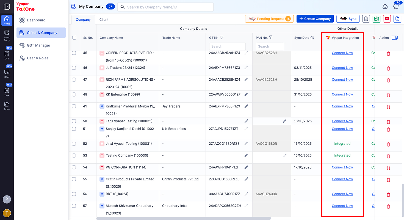
Task: Click Connect Now for Sanjay Kanjibhai Doshi
Action: coord(342,129)
